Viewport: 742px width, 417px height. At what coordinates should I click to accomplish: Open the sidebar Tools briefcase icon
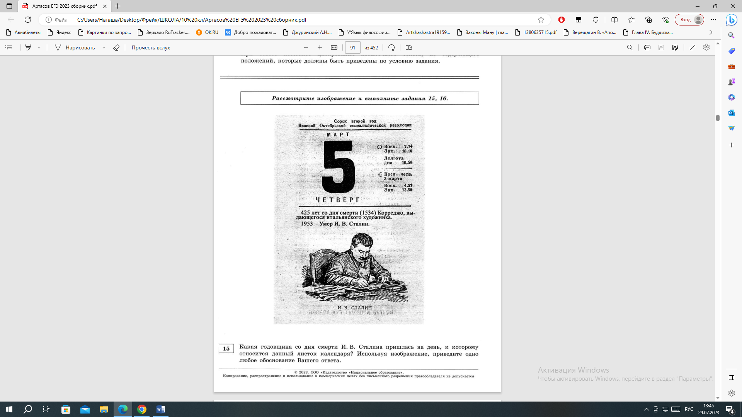731,66
